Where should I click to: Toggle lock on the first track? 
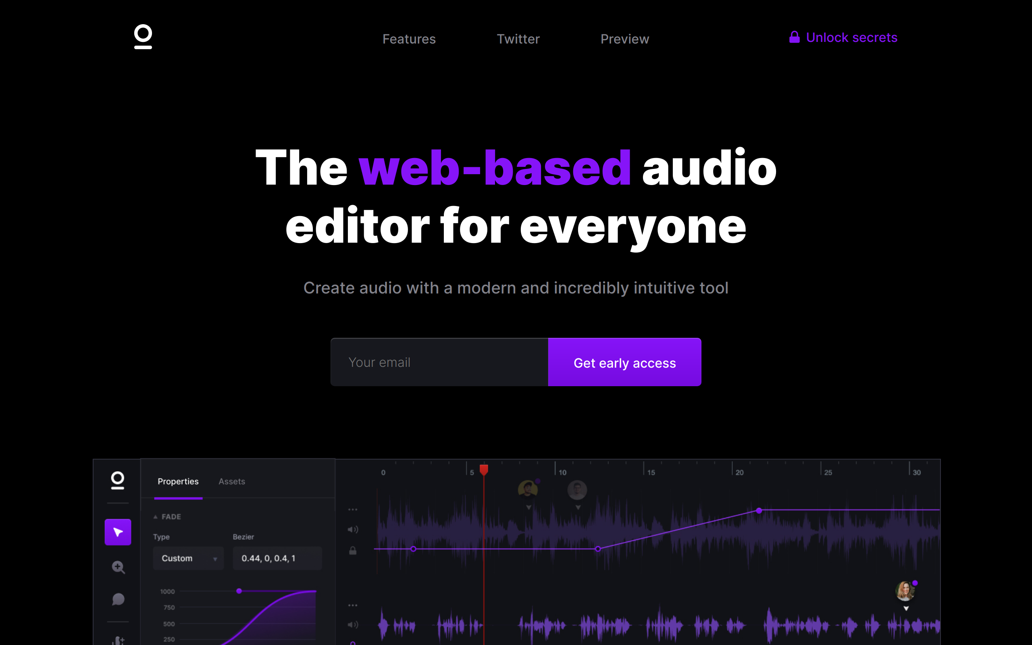coord(353,551)
